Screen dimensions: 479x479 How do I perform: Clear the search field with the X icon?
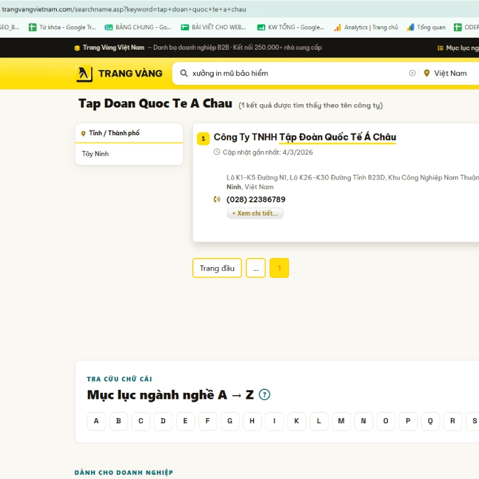click(x=412, y=73)
